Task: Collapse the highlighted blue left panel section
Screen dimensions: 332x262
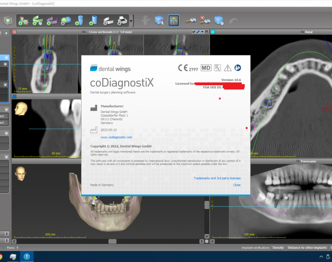Action: [6, 57]
